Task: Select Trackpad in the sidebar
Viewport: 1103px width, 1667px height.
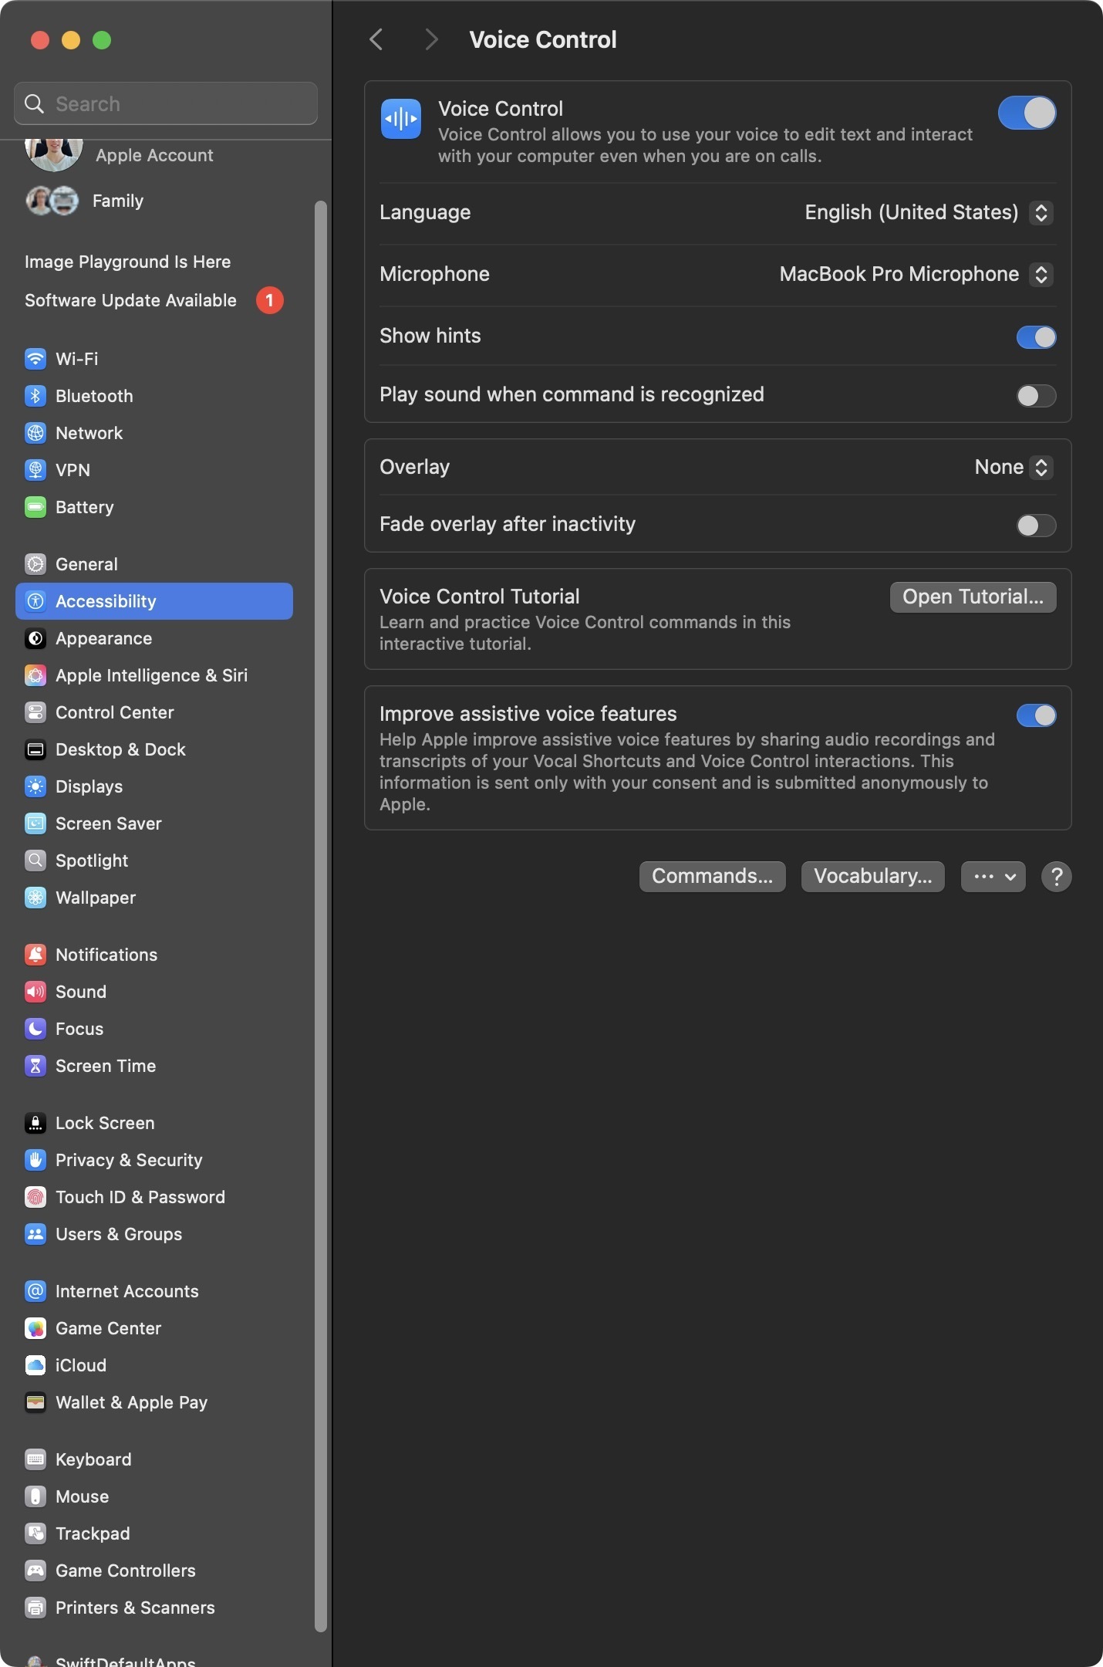Action: coord(154,1533)
